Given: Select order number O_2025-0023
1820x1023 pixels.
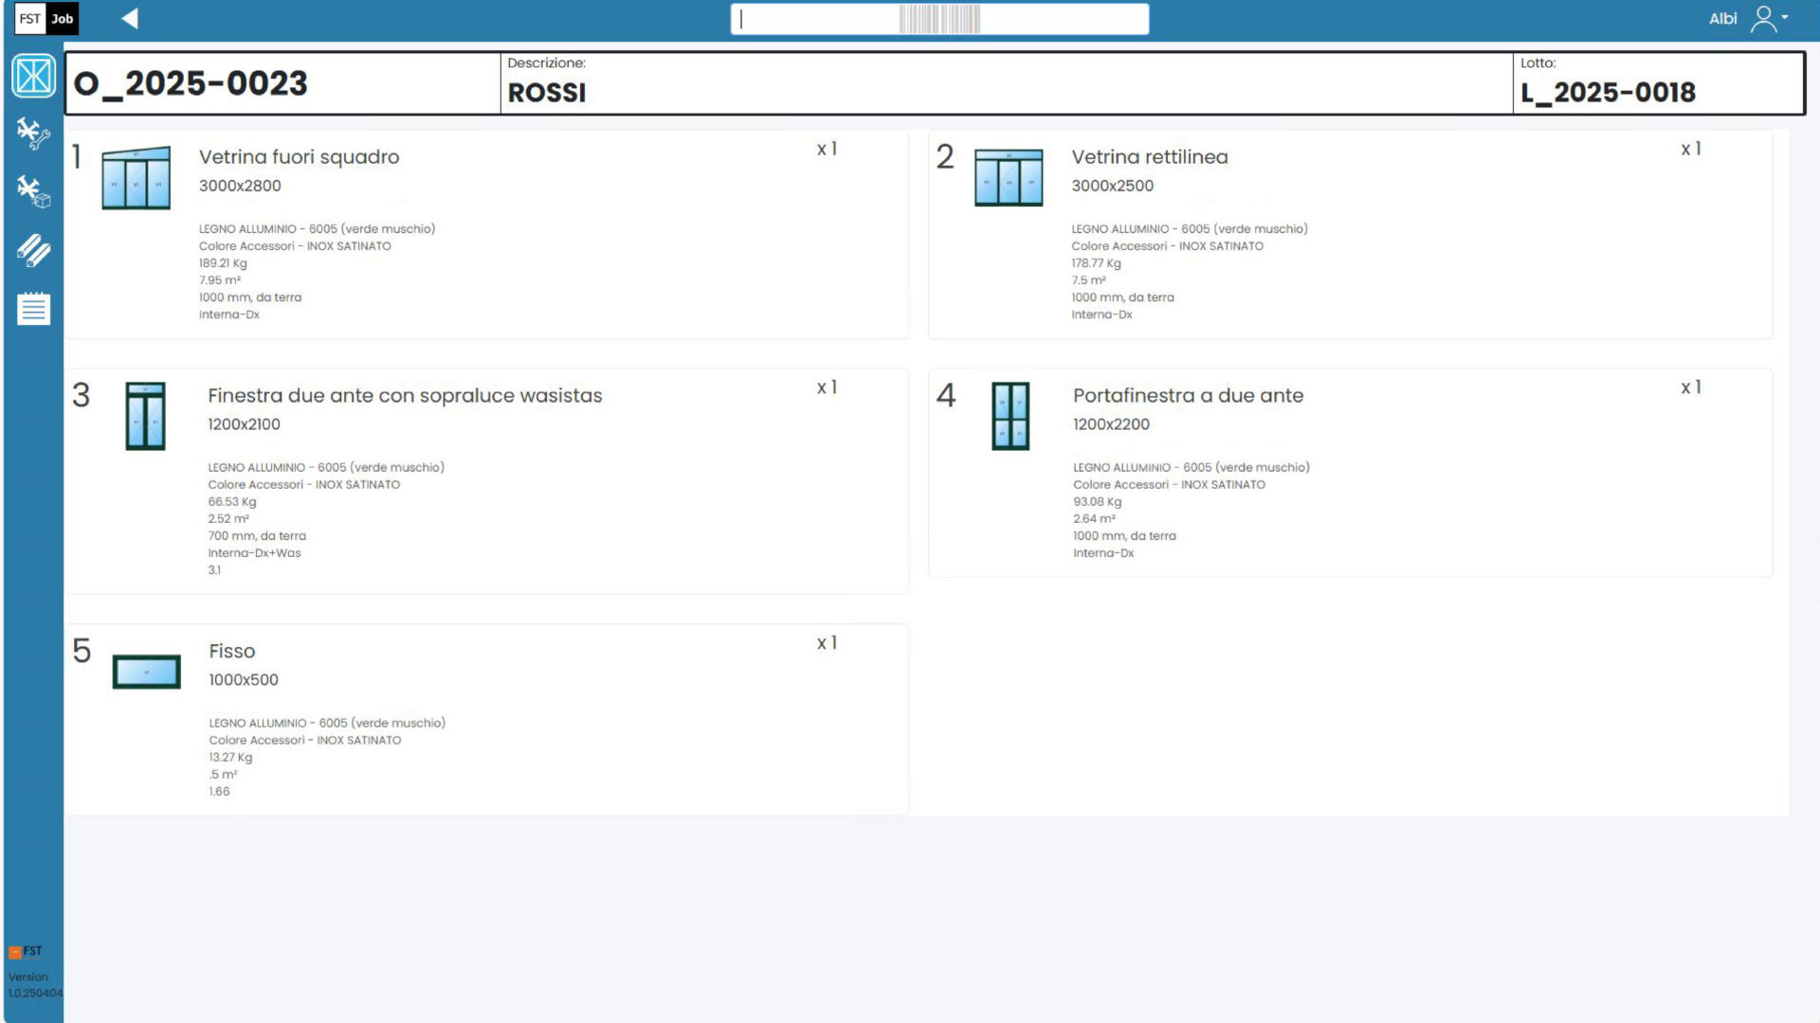Looking at the screenshot, I should coord(191,83).
